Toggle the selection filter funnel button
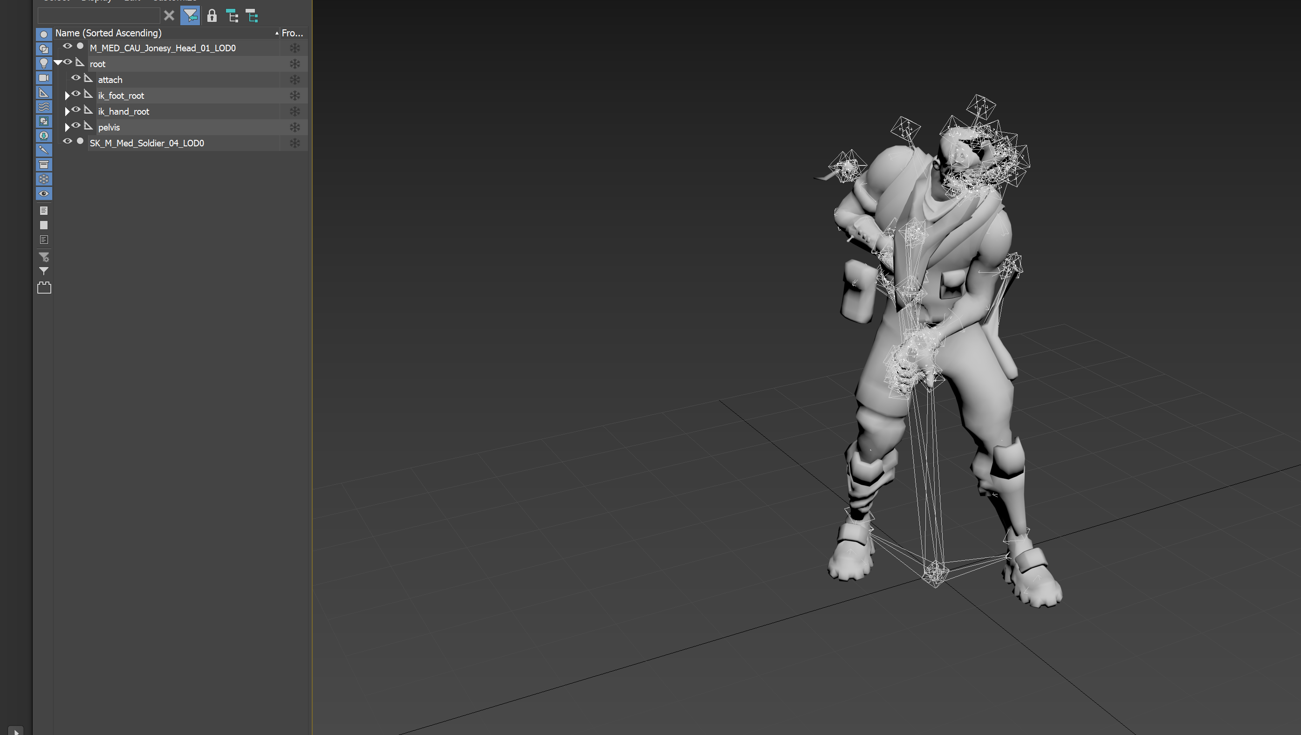The image size is (1301, 735). coord(191,16)
